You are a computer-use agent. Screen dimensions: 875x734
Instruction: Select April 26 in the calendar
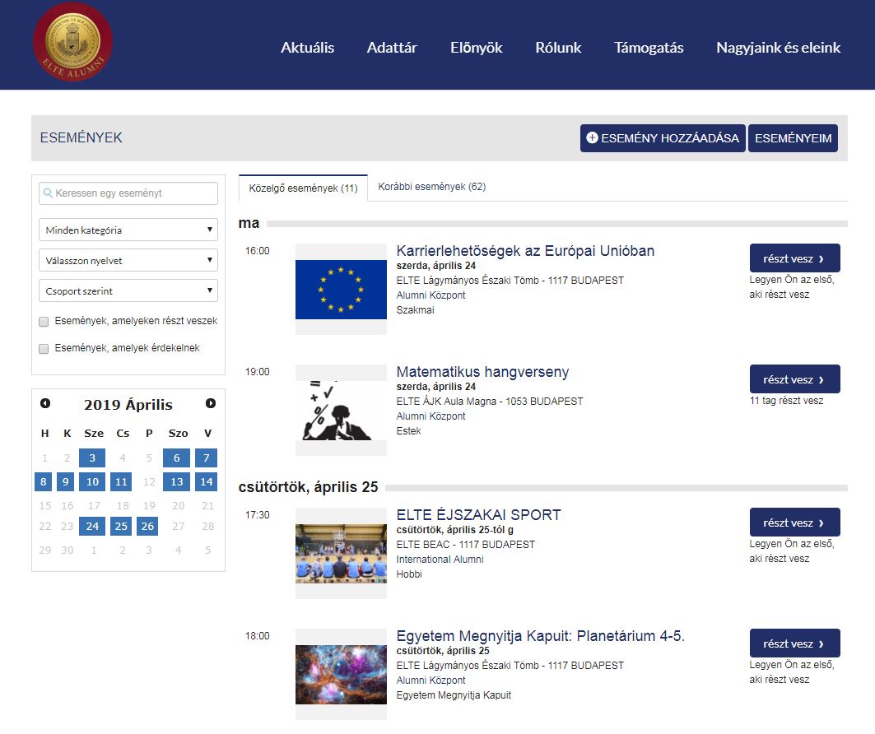pos(147,526)
